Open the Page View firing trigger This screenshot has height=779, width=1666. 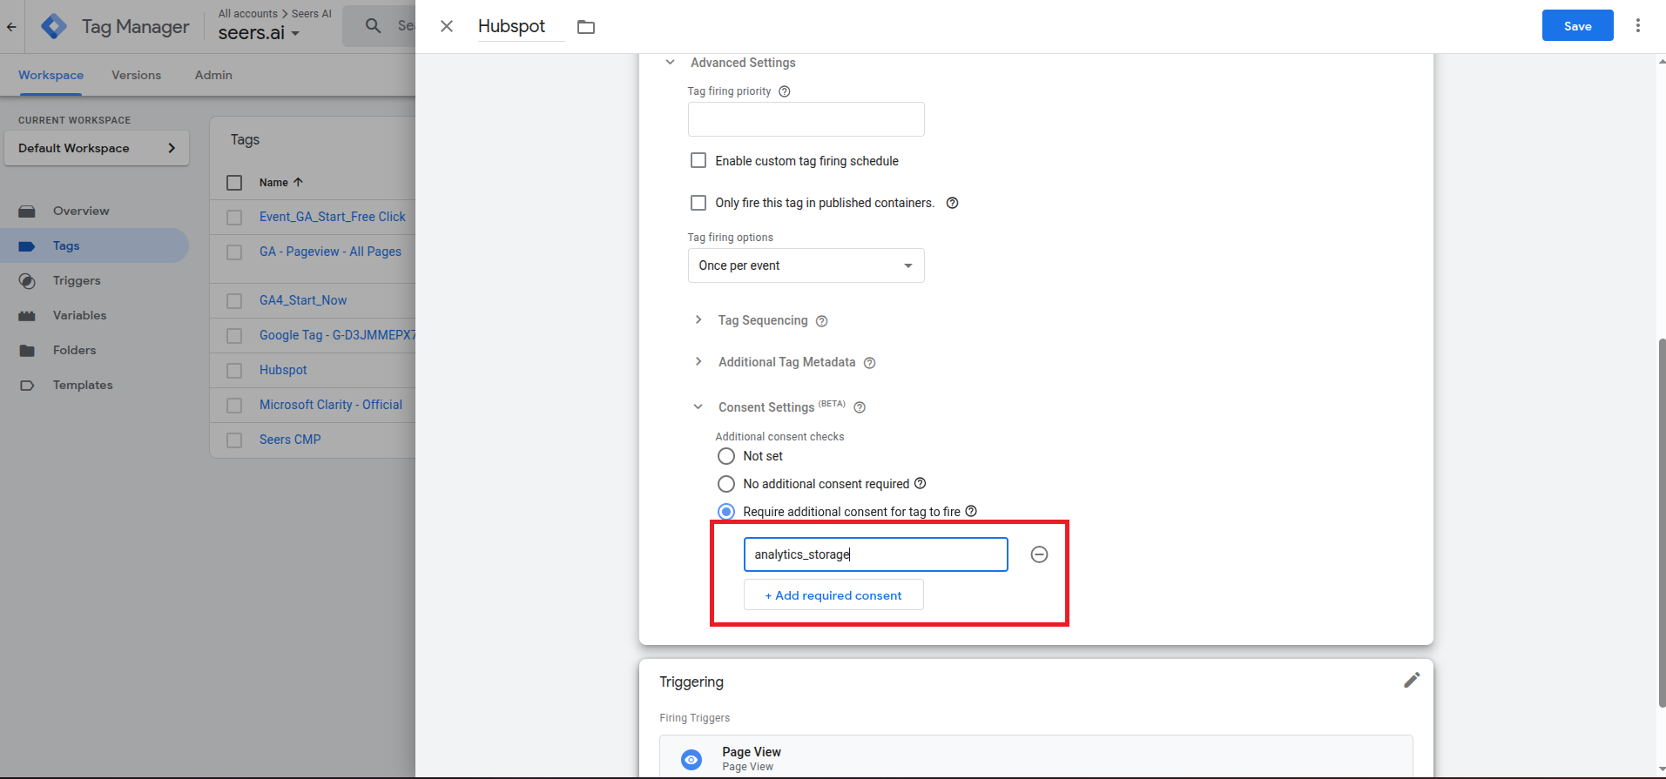click(x=1035, y=757)
